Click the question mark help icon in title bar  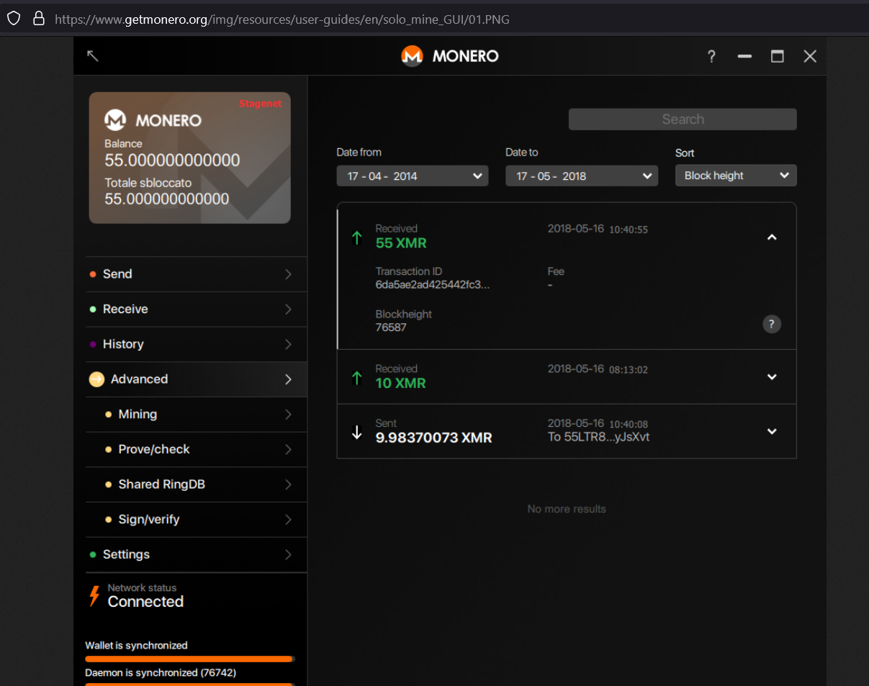(711, 56)
